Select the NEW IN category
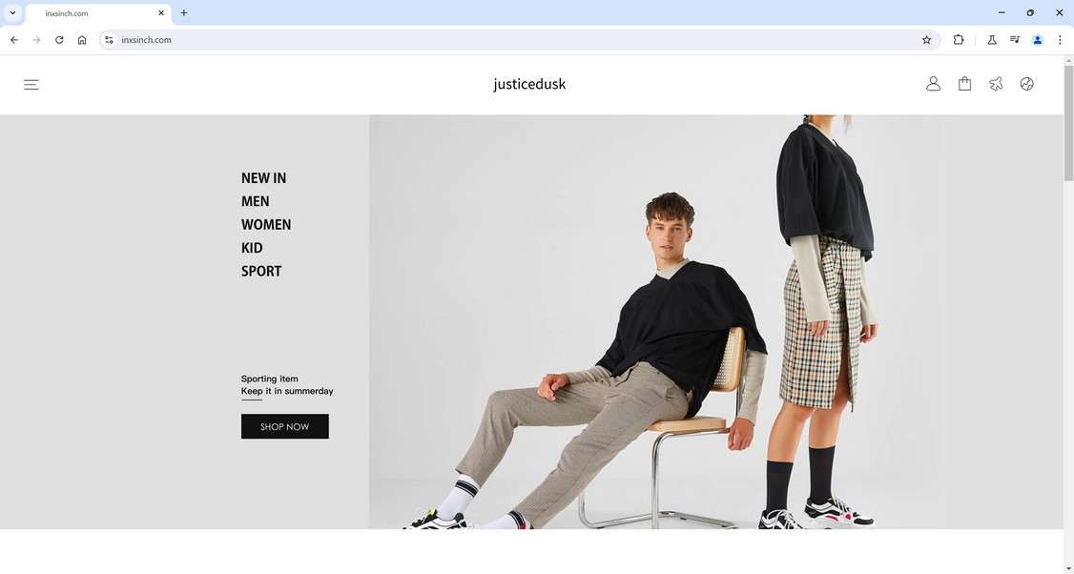The image size is (1074, 574). [x=263, y=178]
